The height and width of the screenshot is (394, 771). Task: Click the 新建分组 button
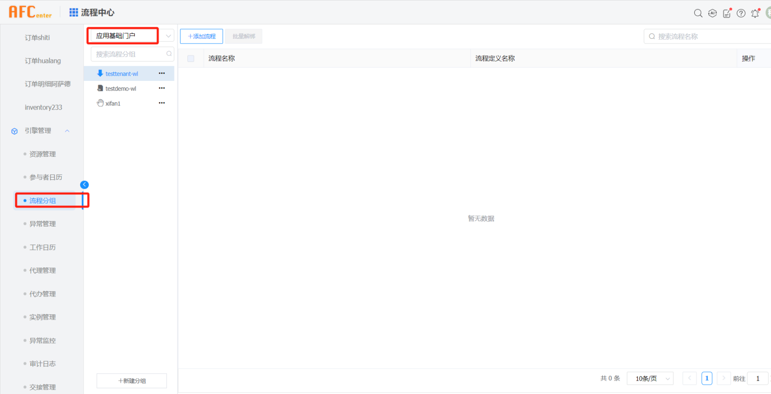[132, 381]
